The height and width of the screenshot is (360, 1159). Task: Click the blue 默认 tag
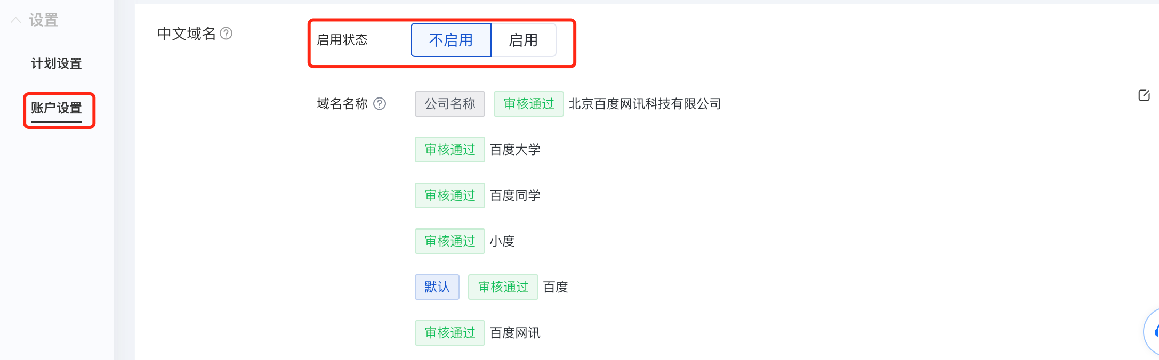(437, 287)
